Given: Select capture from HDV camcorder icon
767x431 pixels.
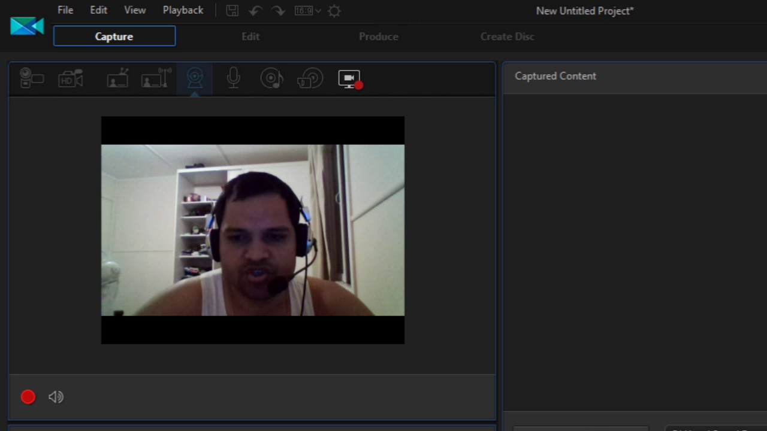Looking at the screenshot, I should coord(71,78).
